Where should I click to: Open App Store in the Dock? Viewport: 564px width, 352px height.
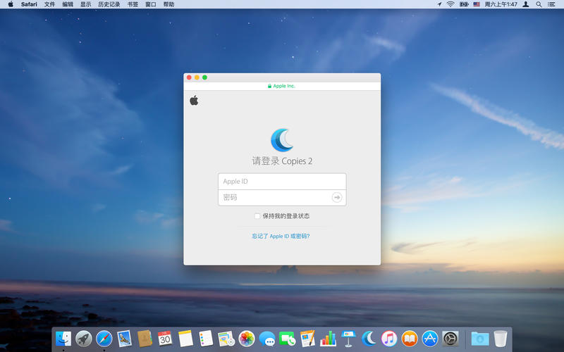click(430, 339)
